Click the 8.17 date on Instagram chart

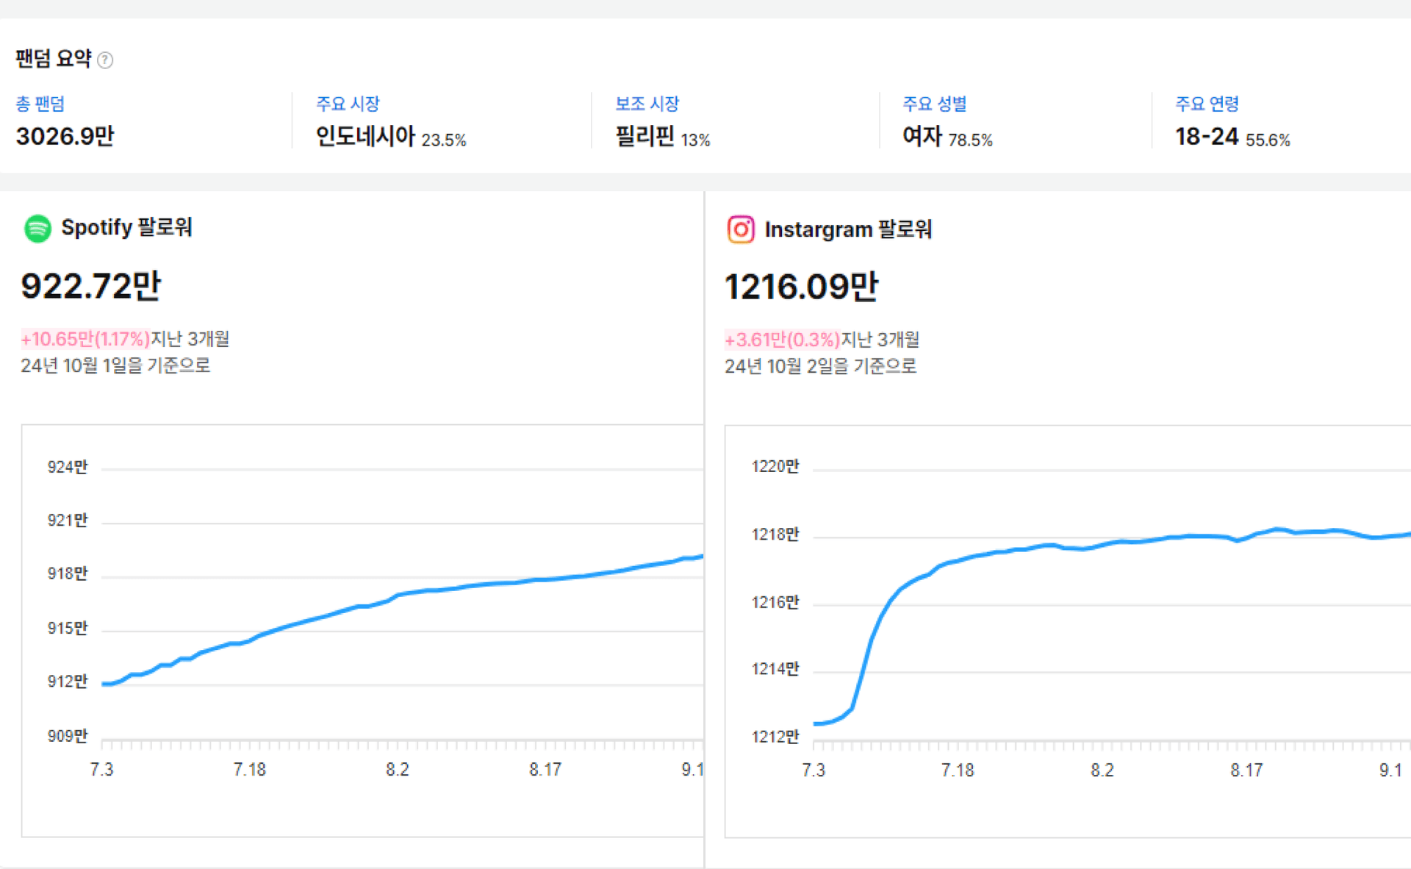coord(1246,770)
